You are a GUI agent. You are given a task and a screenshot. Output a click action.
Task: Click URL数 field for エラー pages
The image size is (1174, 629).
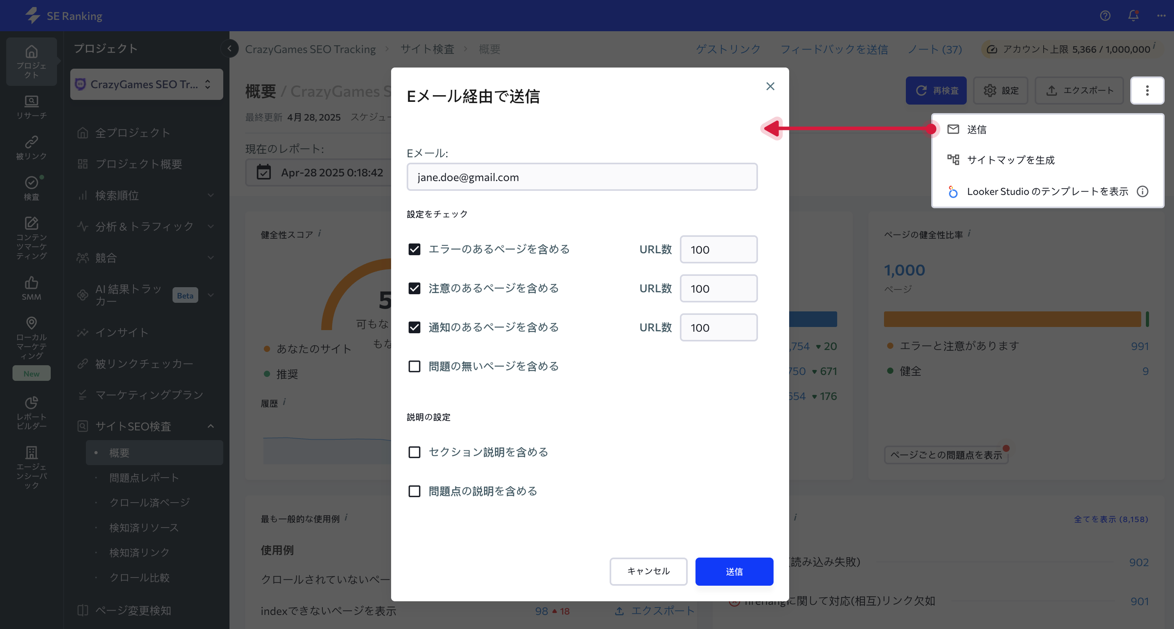pos(719,249)
